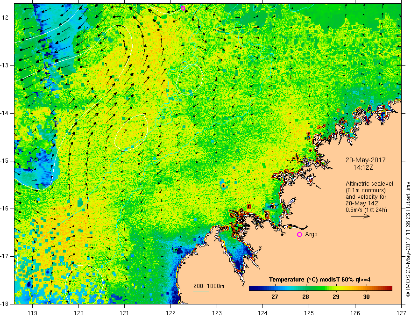The height and width of the screenshot is (318, 411).
Task: Click the '20-May-2017' date label
Action: [365, 160]
